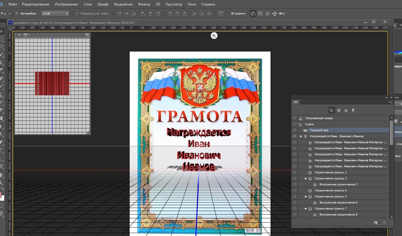Open the Справка menu
This screenshot has height=236, width=402.
coord(208,4)
